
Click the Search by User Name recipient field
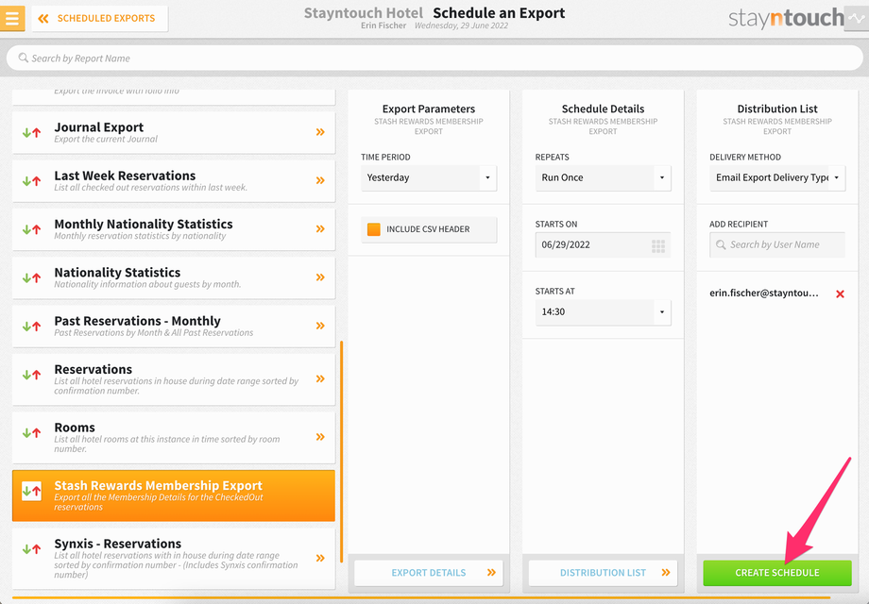coord(777,244)
